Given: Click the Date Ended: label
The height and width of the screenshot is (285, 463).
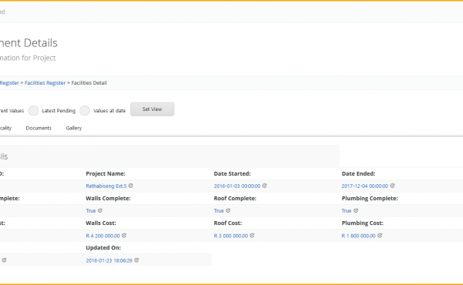Looking at the screenshot, I should (359, 173).
